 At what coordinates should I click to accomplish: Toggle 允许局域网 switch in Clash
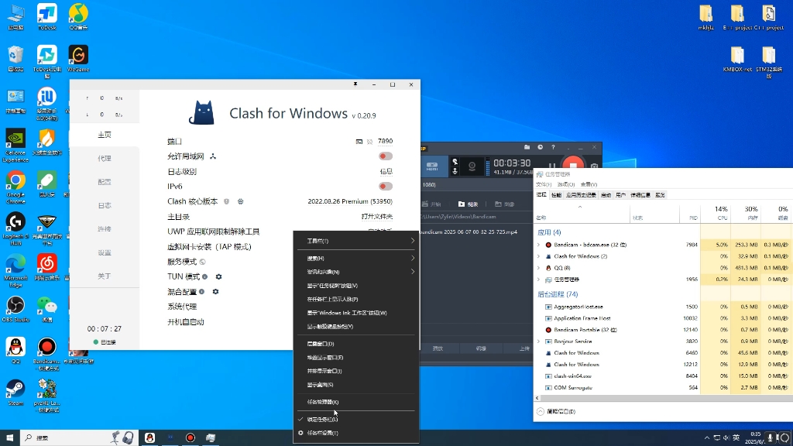click(x=386, y=156)
